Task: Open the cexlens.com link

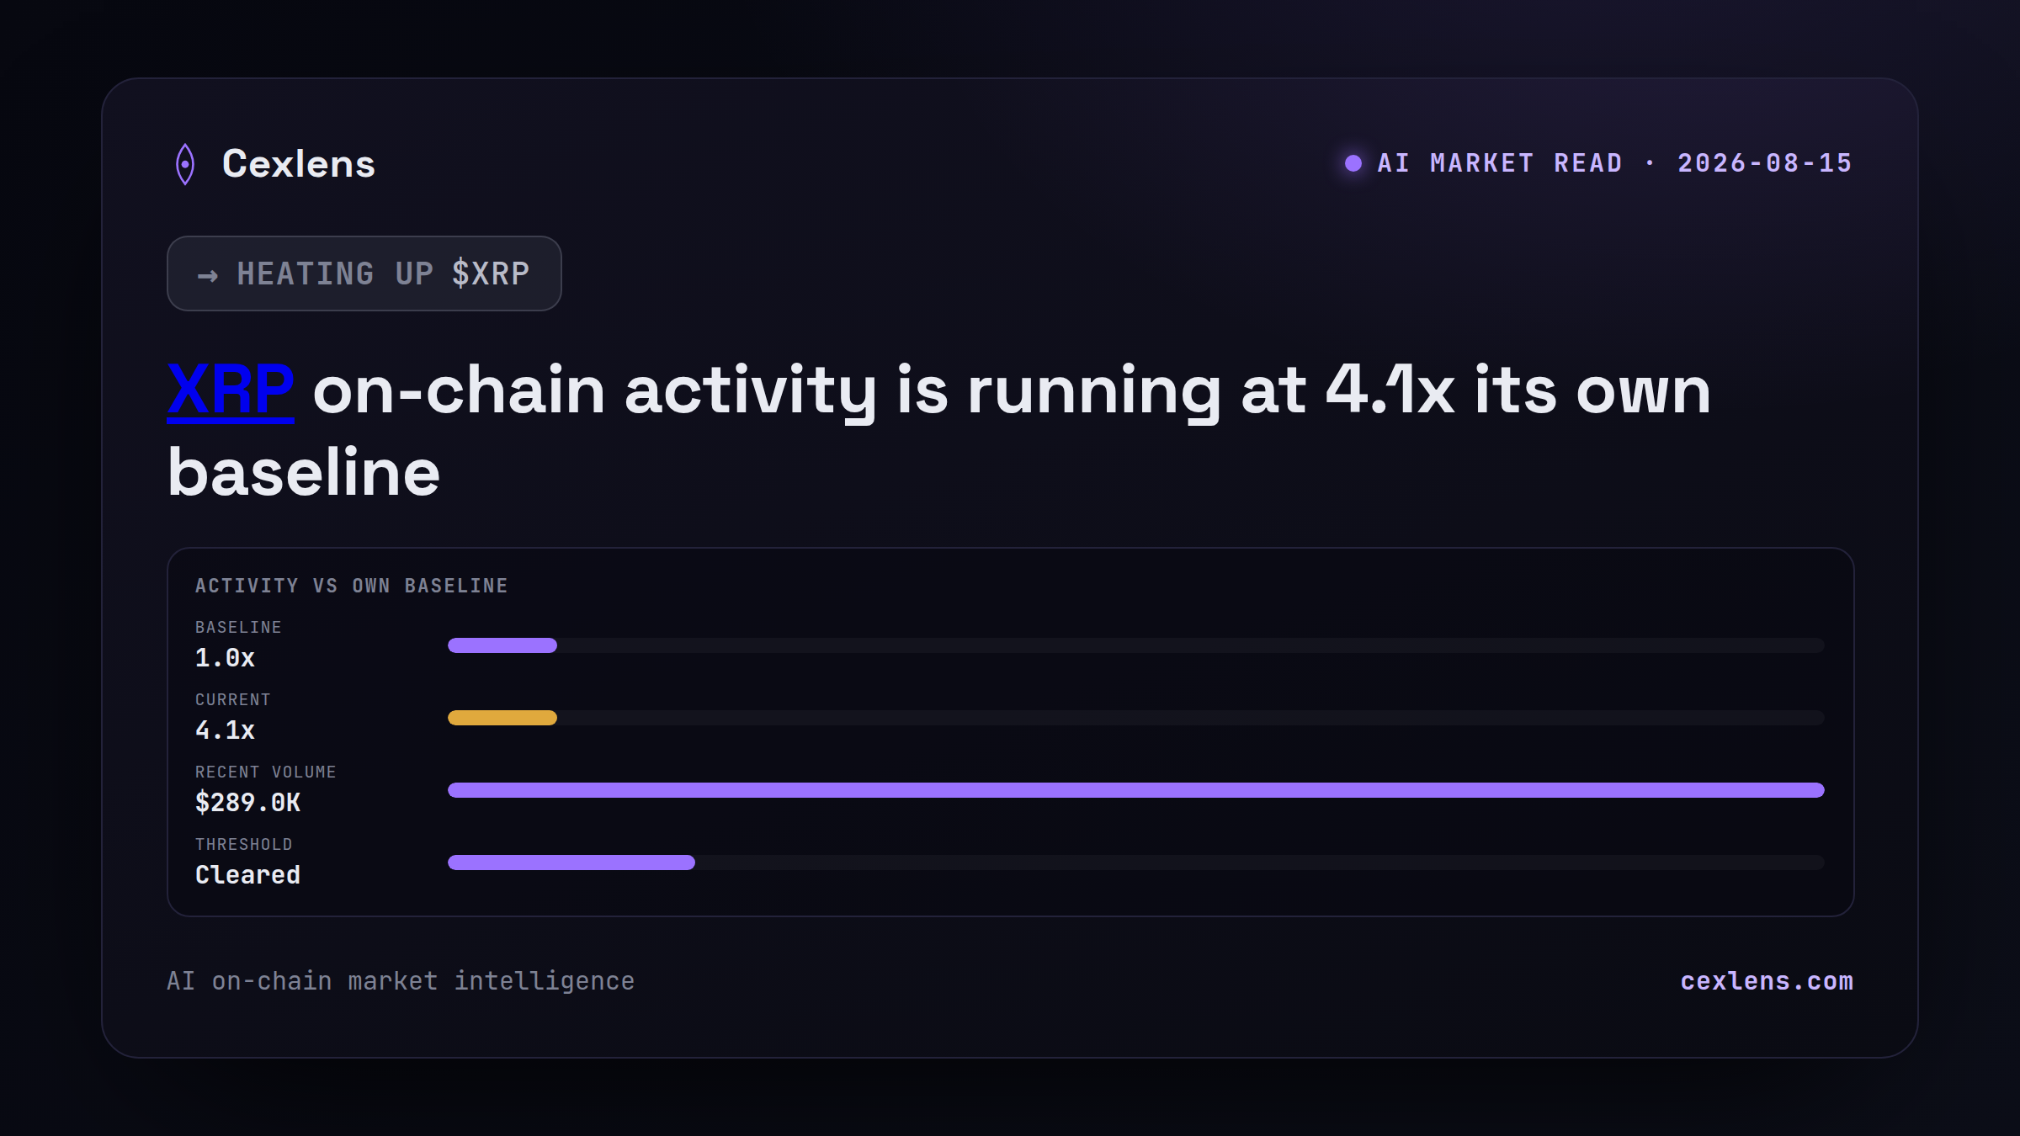Action: coord(1767,981)
